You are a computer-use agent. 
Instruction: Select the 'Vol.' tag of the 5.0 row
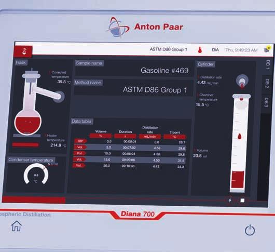[x=80, y=147]
